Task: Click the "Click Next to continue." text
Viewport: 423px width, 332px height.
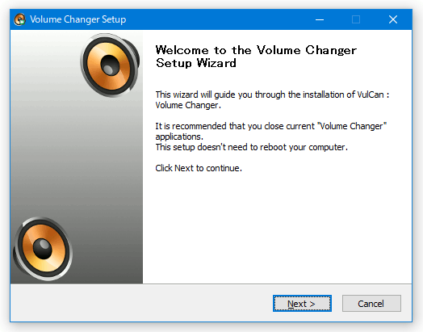Action: (x=199, y=168)
